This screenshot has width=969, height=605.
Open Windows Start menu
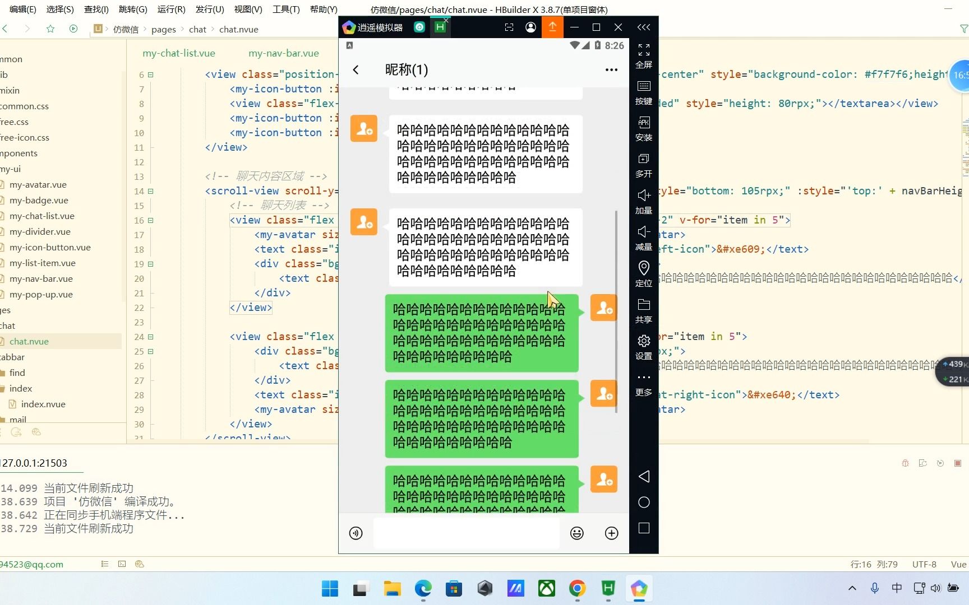point(330,588)
